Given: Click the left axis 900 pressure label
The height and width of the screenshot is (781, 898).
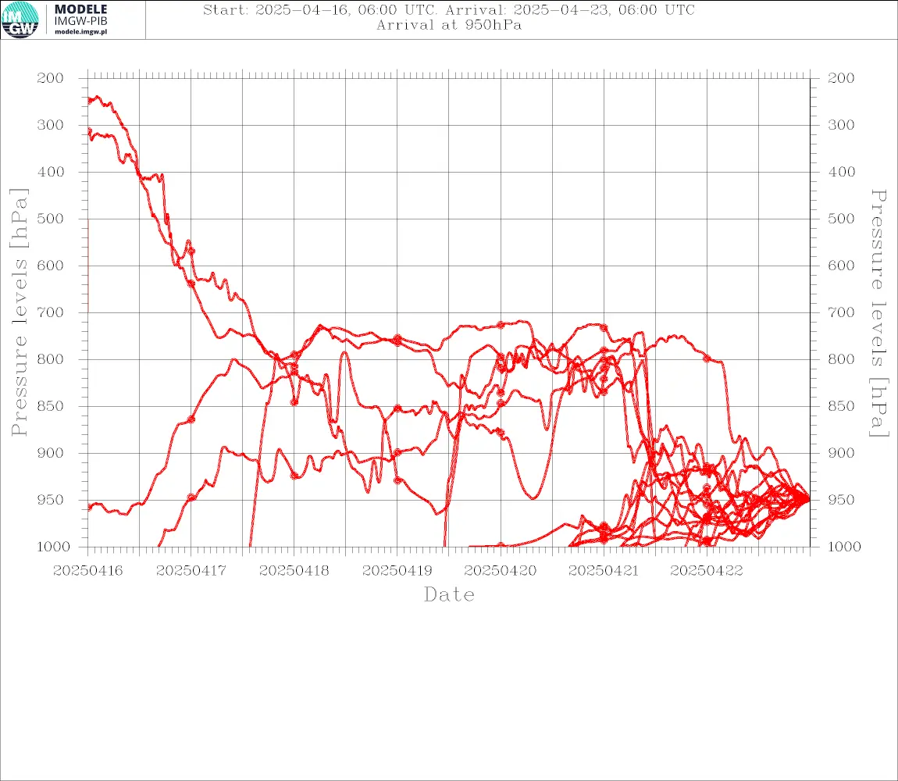Looking at the screenshot, I should [51, 453].
